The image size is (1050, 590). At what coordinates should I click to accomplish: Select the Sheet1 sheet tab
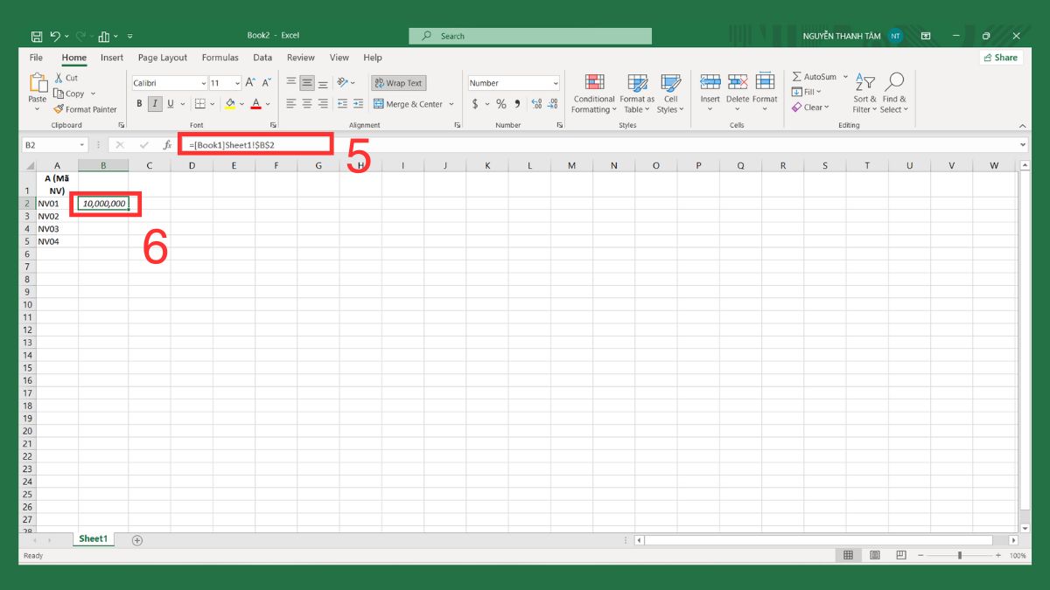coord(93,539)
